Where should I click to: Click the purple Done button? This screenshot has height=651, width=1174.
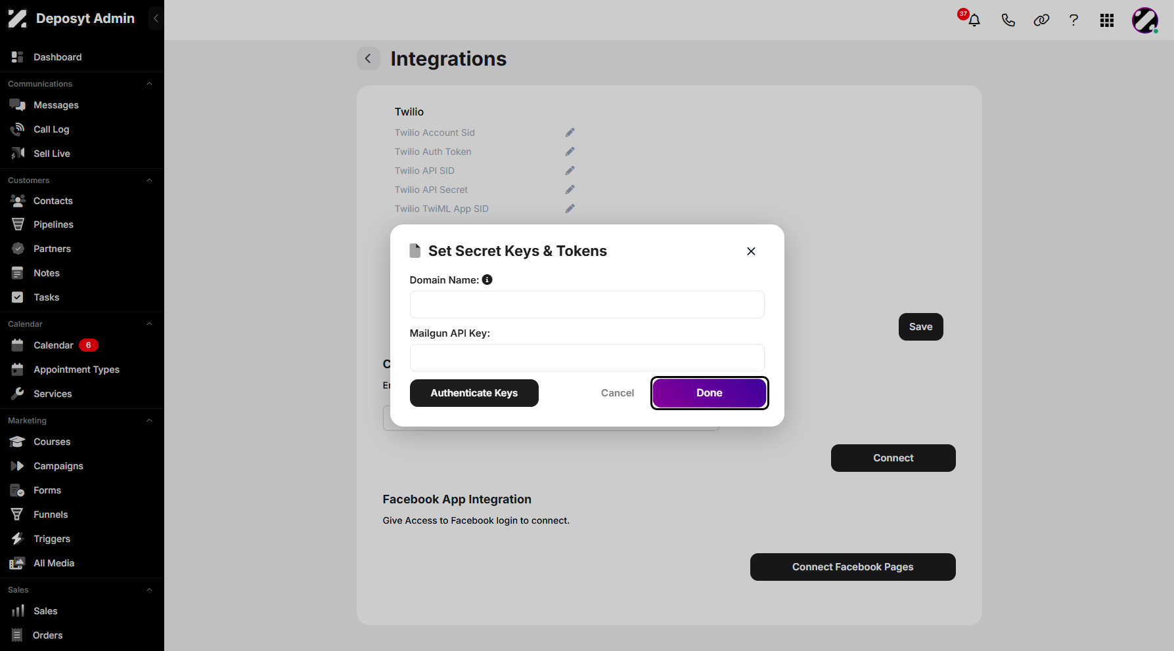710,393
